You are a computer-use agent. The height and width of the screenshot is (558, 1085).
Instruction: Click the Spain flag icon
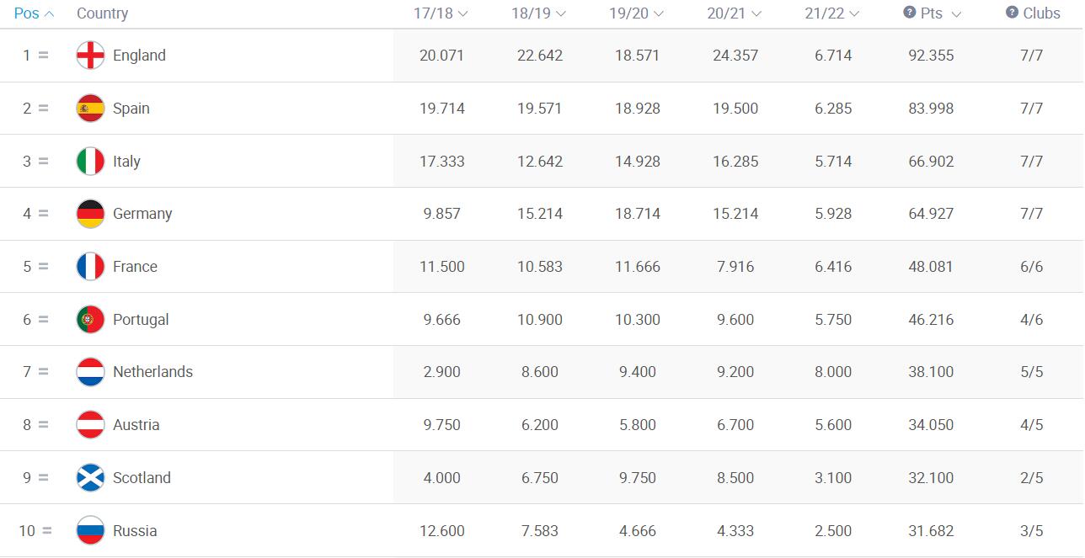(90, 109)
